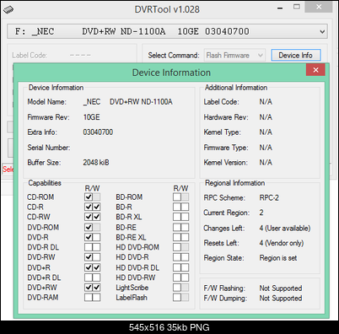Image resolution: width=339 pixels, height=334 pixels.
Task: Click the Label Code N/A value in dialog
Action: pyautogui.click(x=266, y=102)
